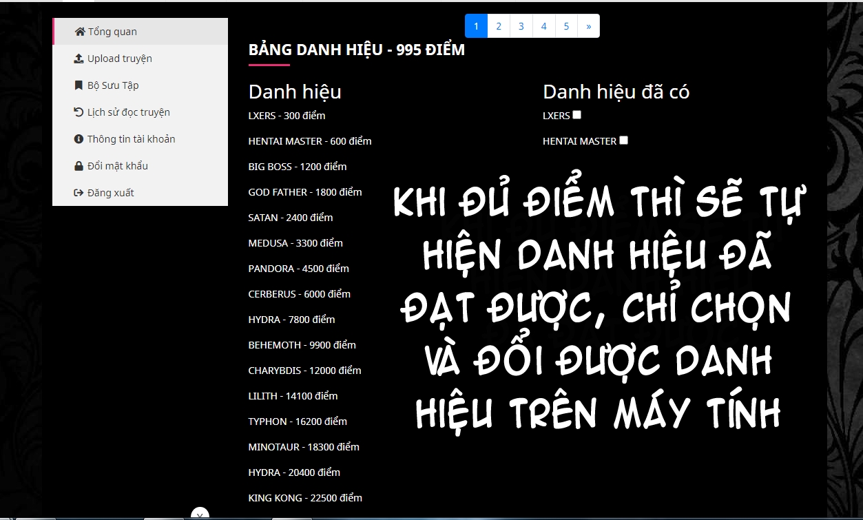
Task: Click the padlock icon beside Đổi mật khẩu
Action: tap(78, 165)
